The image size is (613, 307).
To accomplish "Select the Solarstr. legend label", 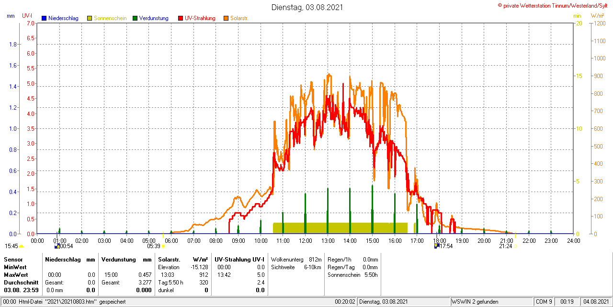I will 239,18.
